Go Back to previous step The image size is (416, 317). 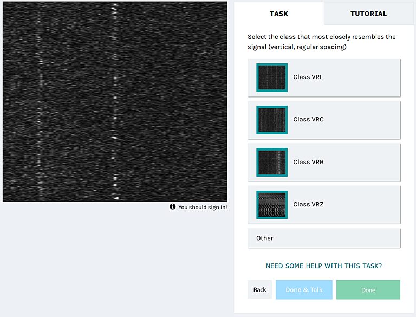coord(260,290)
